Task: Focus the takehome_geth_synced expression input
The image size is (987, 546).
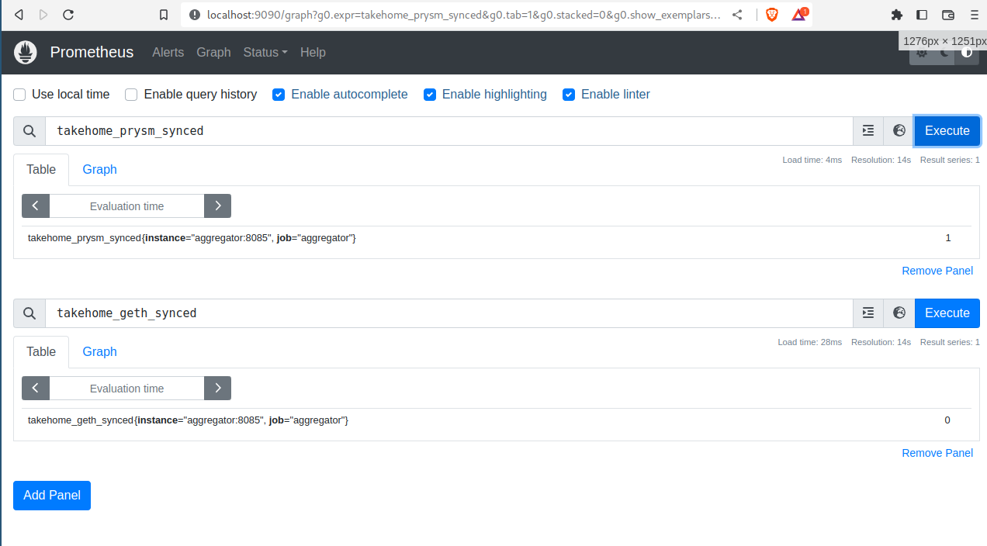Action: (x=449, y=313)
